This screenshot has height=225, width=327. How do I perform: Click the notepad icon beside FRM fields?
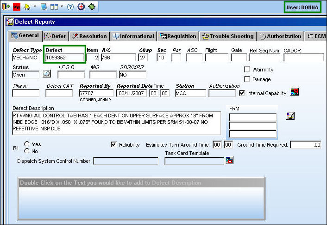[x=290, y=116]
